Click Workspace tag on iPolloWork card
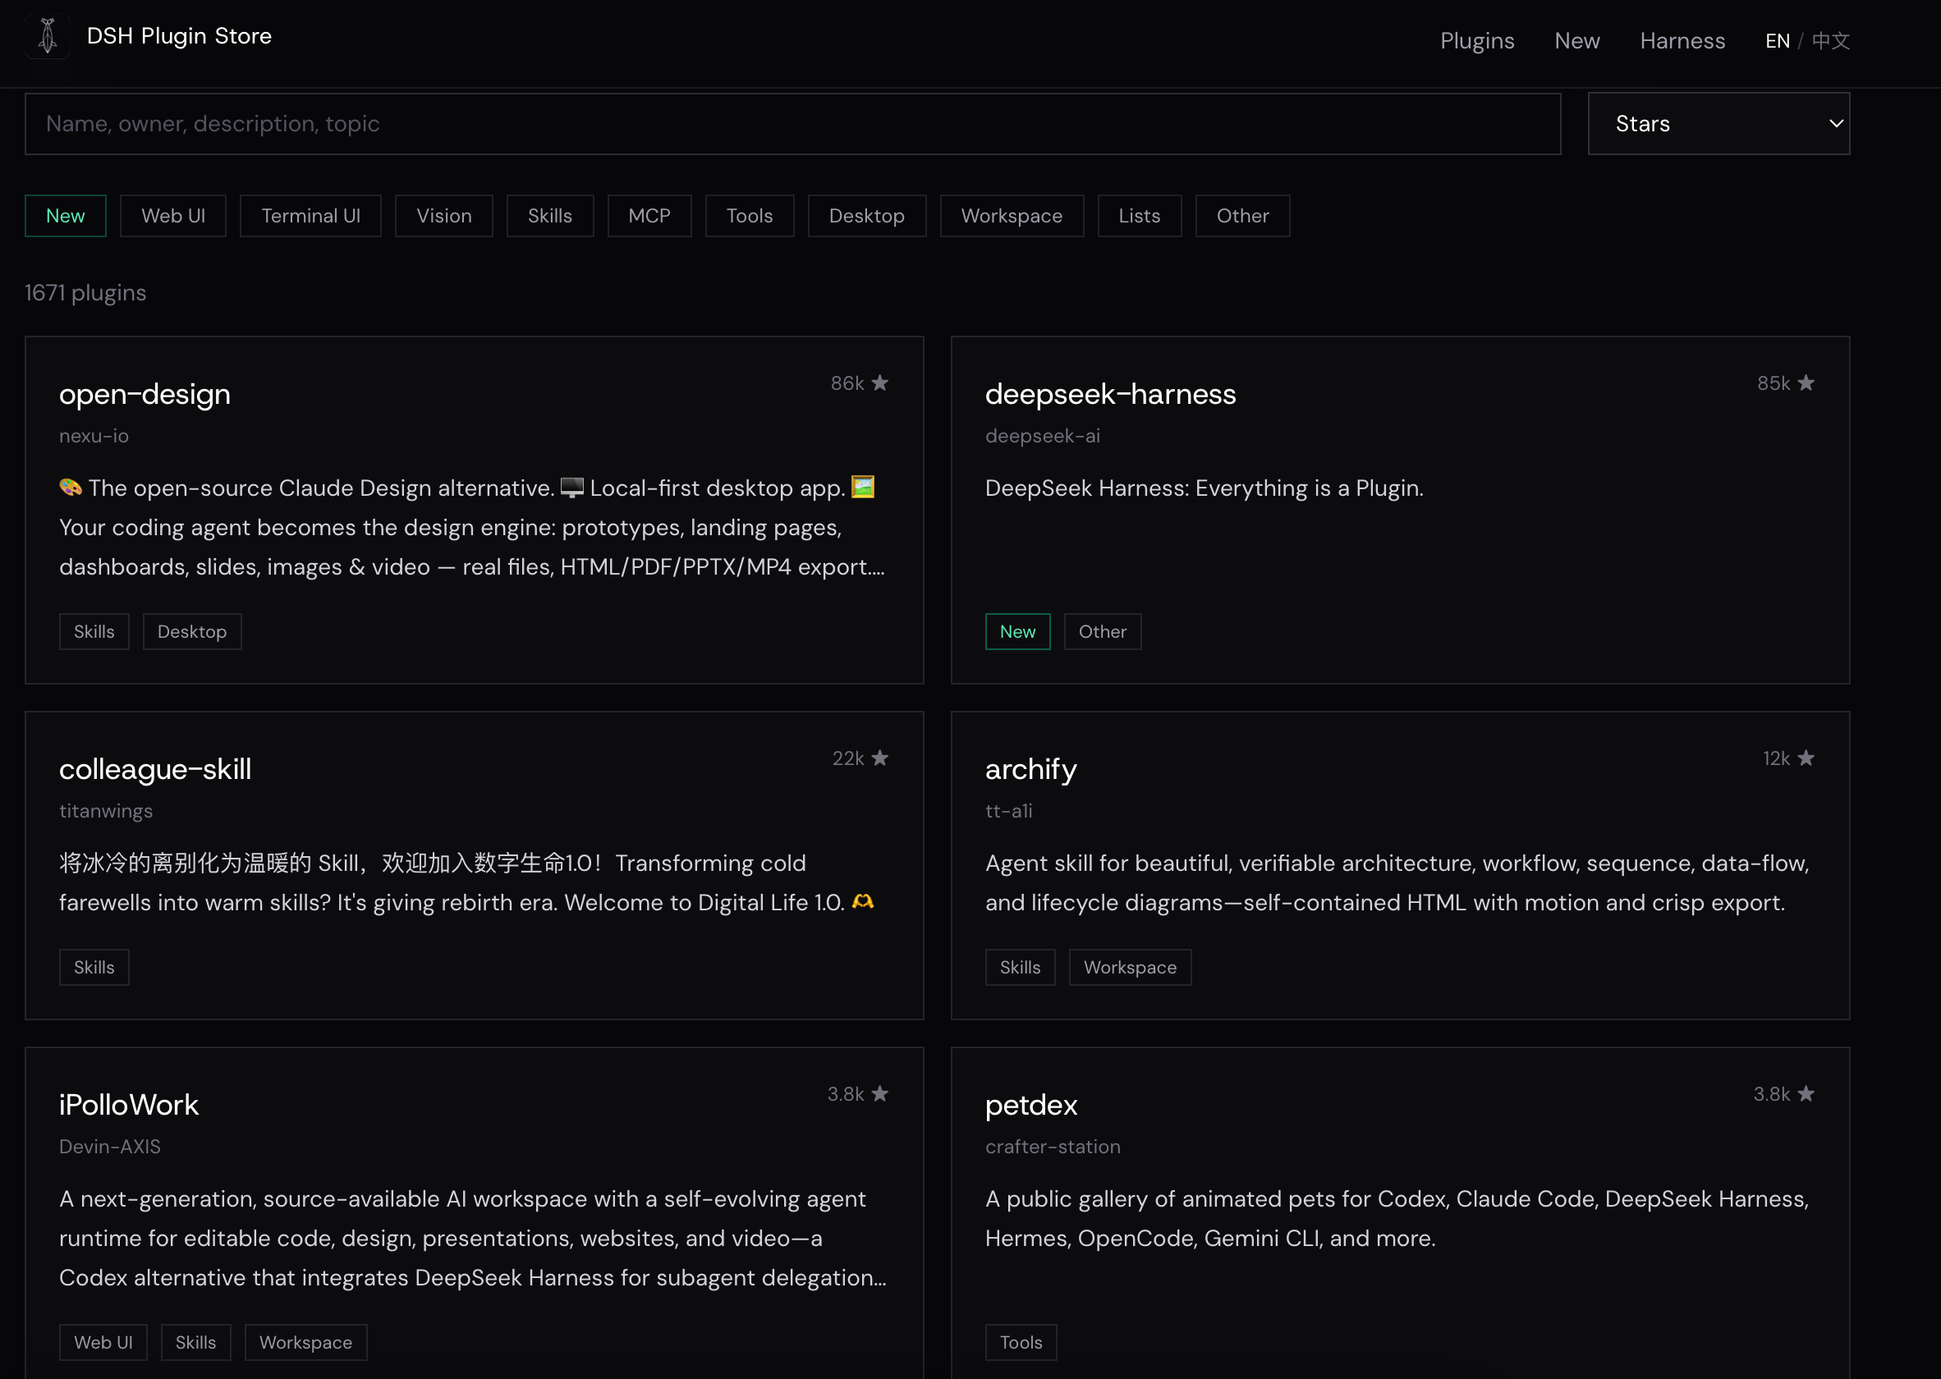Screen dimensions: 1941x1379 click(305, 1343)
